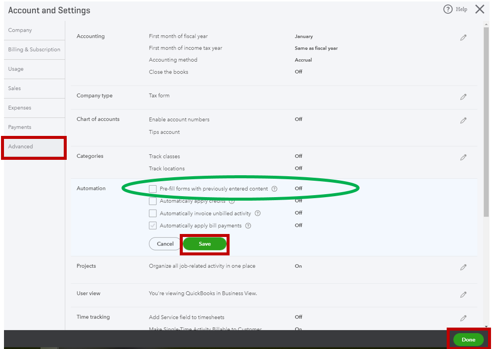Edit the Company type section pencil icon

point(463,97)
